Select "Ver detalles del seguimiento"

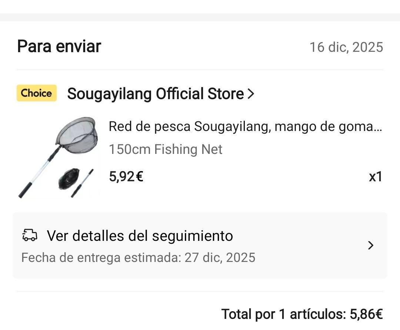(140, 236)
